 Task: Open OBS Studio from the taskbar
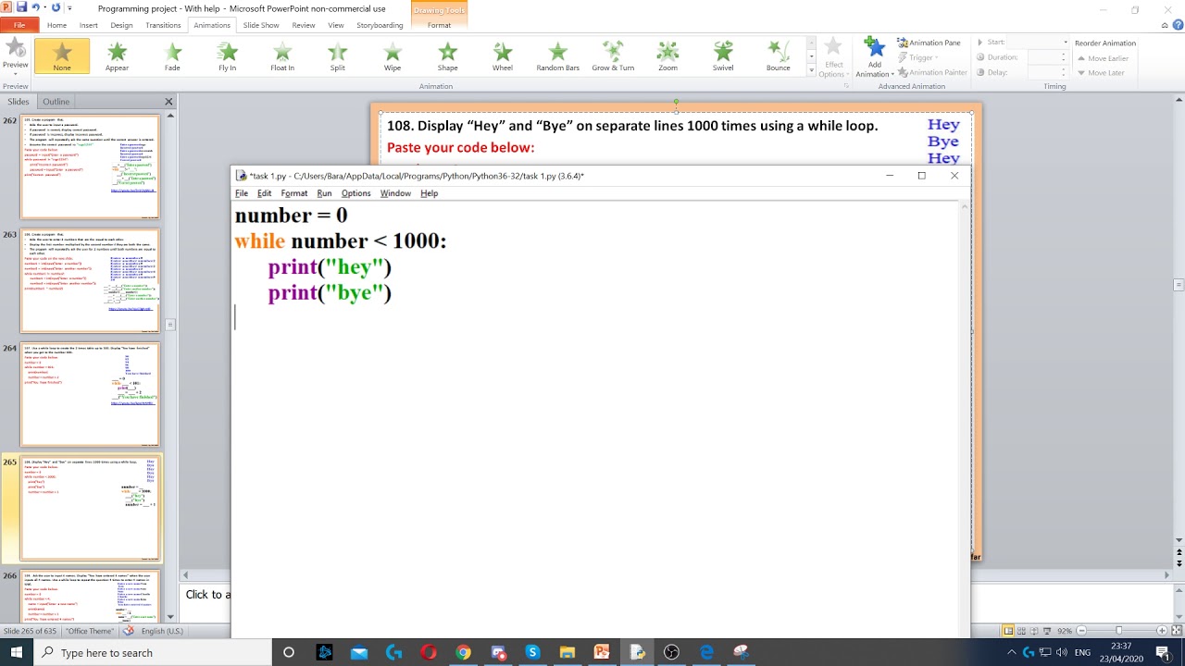(x=672, y=652)
